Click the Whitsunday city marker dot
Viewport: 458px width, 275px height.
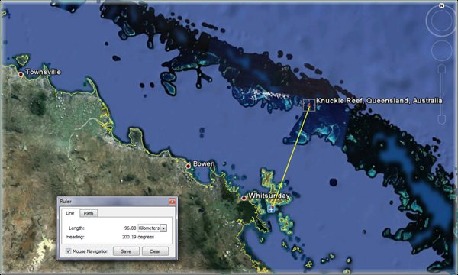point(244,198)
